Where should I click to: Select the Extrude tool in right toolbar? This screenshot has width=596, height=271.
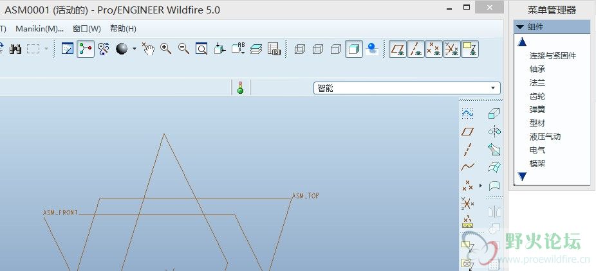click(494, 113)
